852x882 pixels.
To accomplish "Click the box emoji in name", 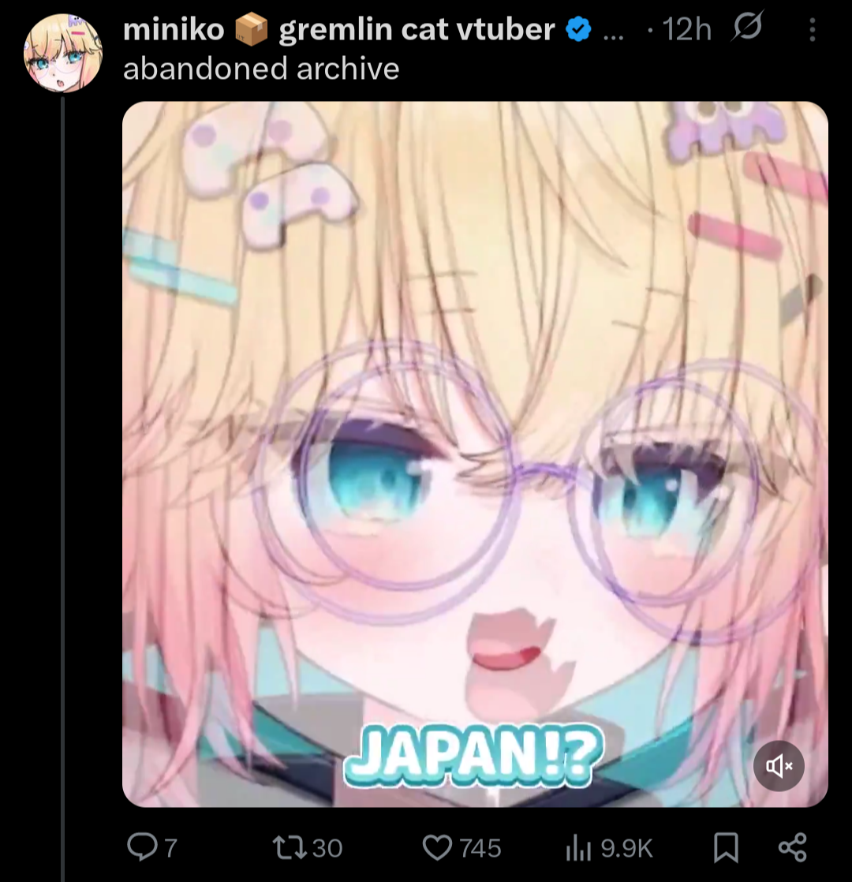I will tap(251, 29).
